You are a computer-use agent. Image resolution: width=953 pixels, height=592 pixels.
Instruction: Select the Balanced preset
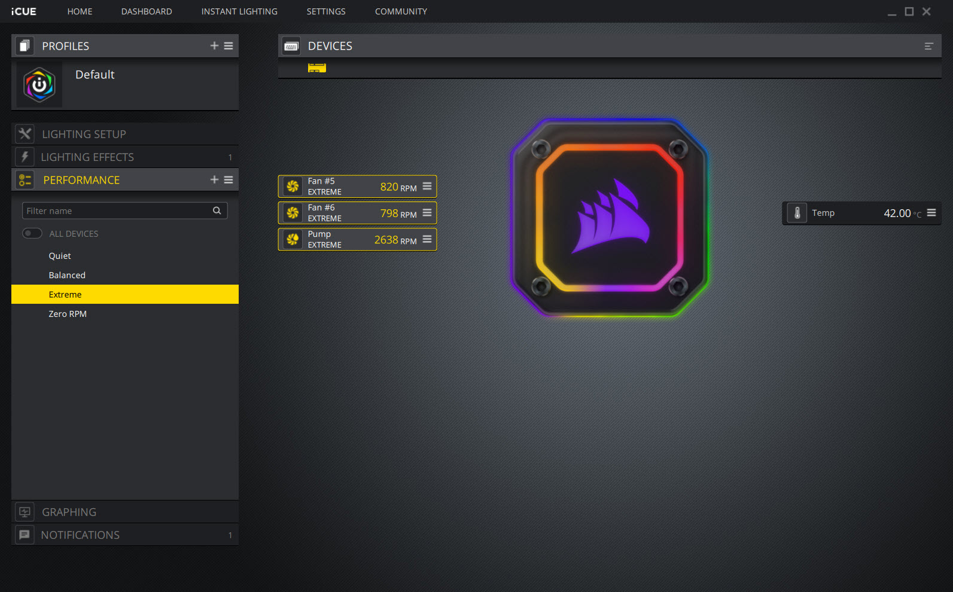click(125, 275)
